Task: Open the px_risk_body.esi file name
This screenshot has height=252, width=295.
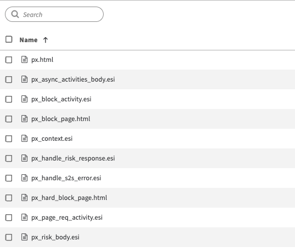Action: tap(55, 237)
